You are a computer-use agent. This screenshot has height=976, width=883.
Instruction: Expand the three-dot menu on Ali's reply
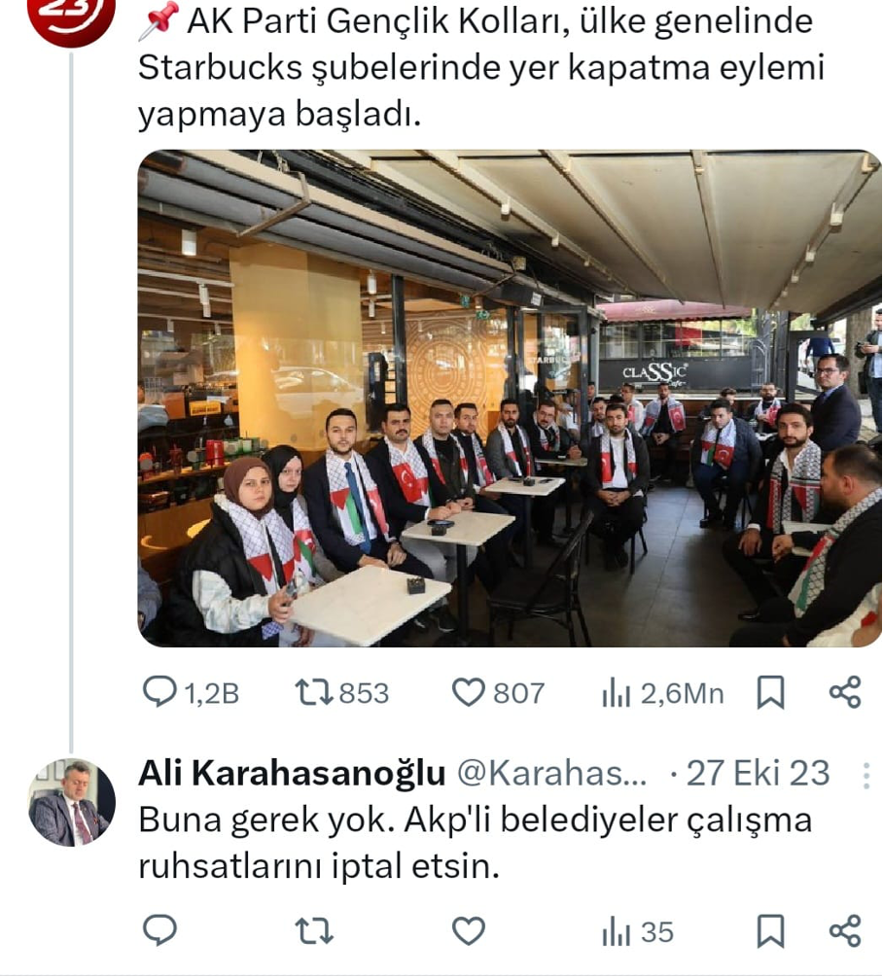click(x=866, y=776)
